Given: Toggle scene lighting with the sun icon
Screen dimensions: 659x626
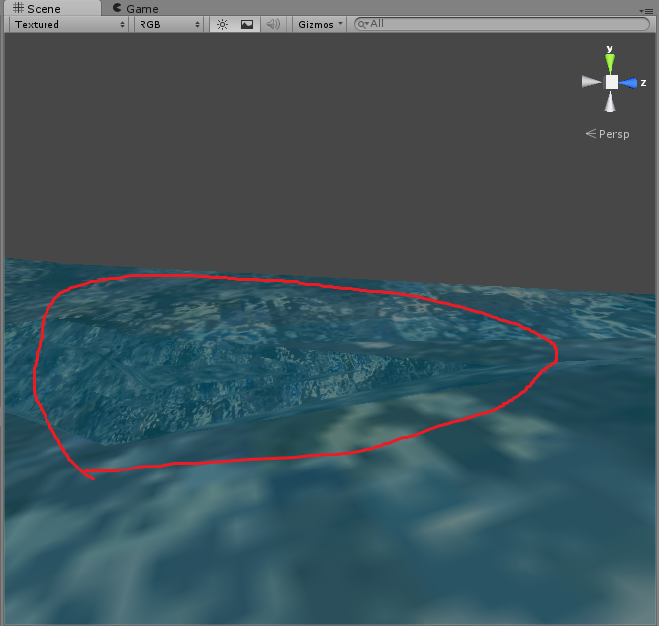Looking at the screenshot, I should [222, 24].
